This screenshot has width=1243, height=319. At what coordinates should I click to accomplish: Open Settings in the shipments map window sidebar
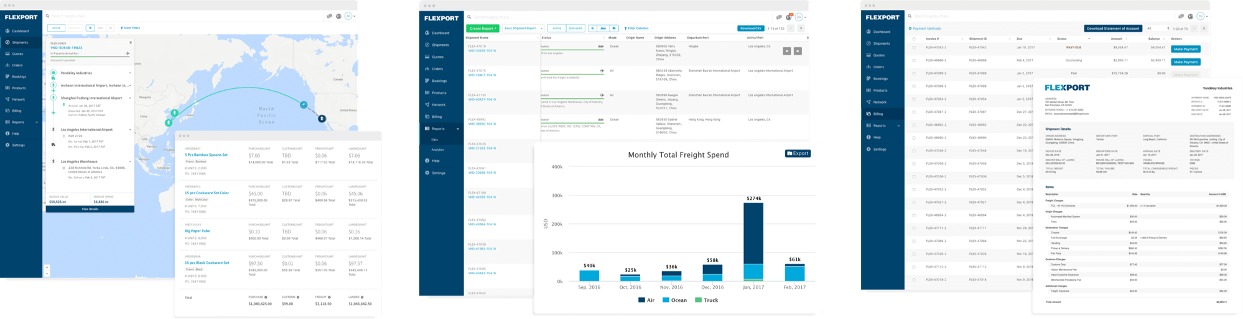pos(19,145)
